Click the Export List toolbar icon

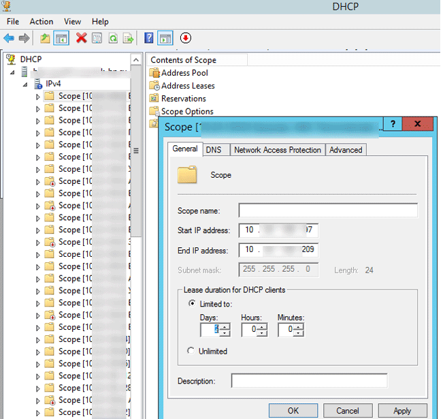(x=128, y=38)
